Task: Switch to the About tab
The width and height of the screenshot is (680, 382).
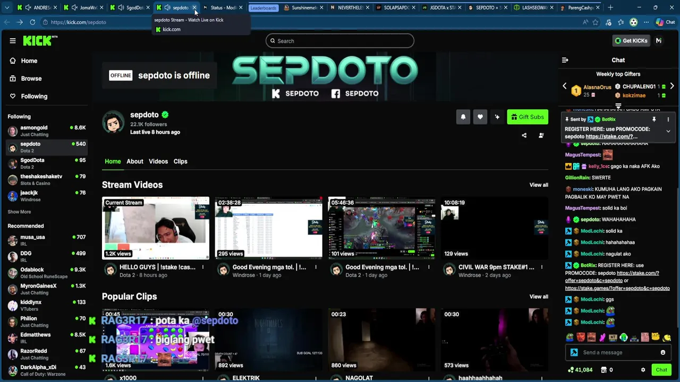Action: [135, 161]
